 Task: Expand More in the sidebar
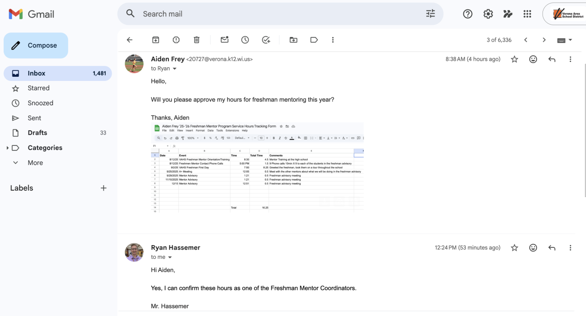tap(16, 163)
